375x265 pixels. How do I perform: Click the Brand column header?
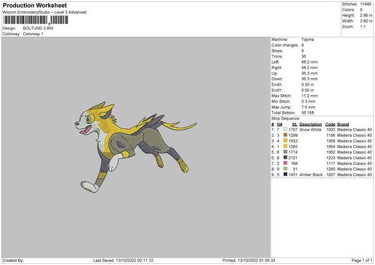pyautogui.click(x=343, y=124)
